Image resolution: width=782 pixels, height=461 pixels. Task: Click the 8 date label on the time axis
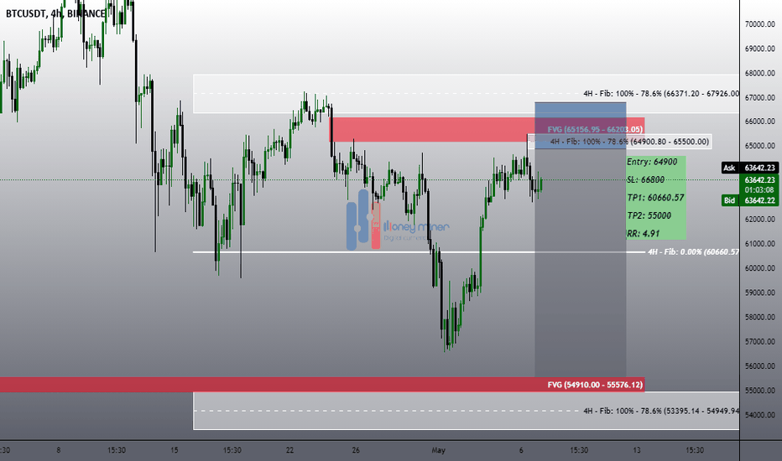pyautogui.click(x=59, y=450)
